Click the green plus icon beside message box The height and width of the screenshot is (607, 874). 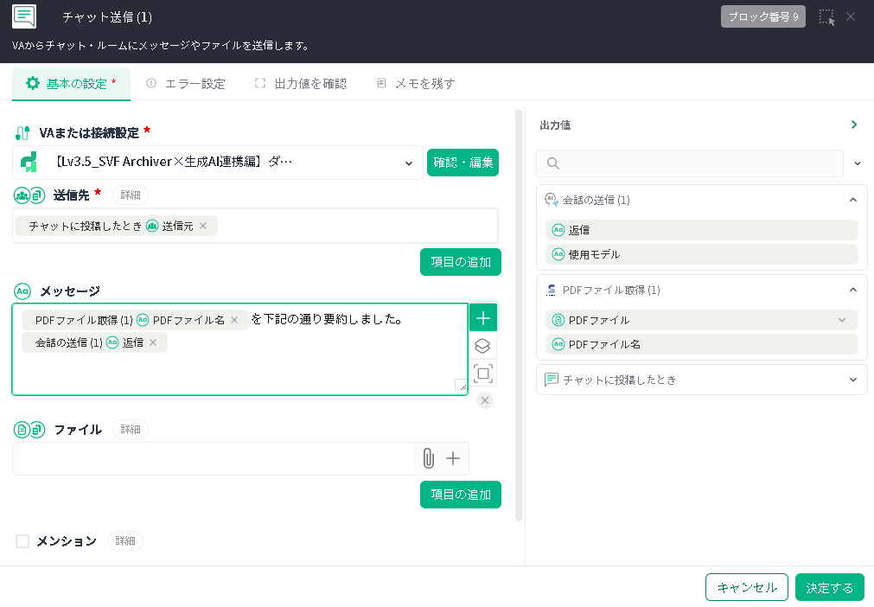(483, 318)
